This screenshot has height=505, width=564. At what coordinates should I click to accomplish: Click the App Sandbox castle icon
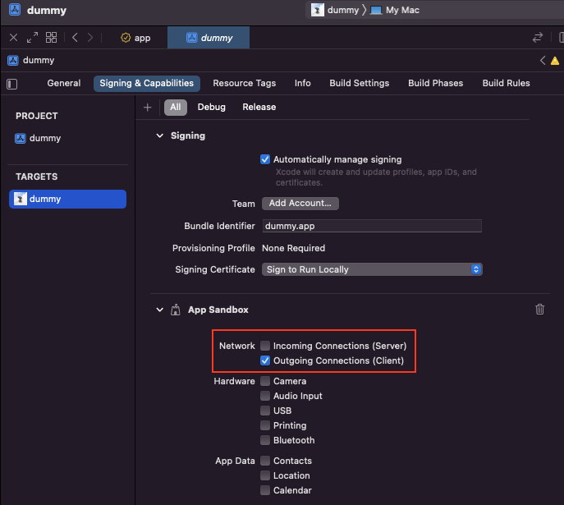pyautogui.click(x=176, y=310)
